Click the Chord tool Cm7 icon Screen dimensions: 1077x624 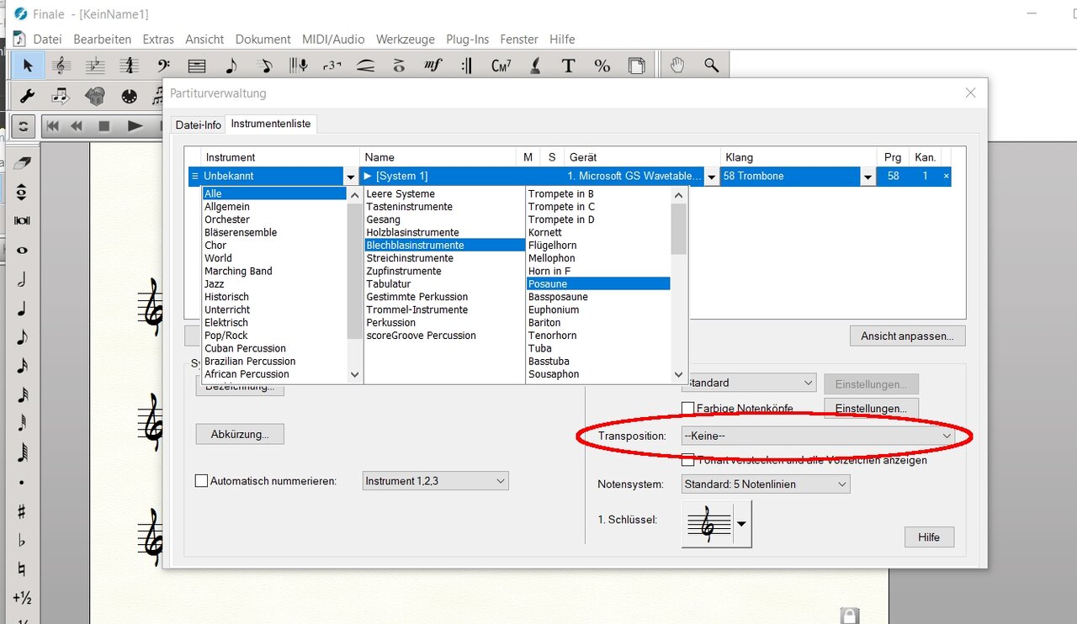coord(501,66)
